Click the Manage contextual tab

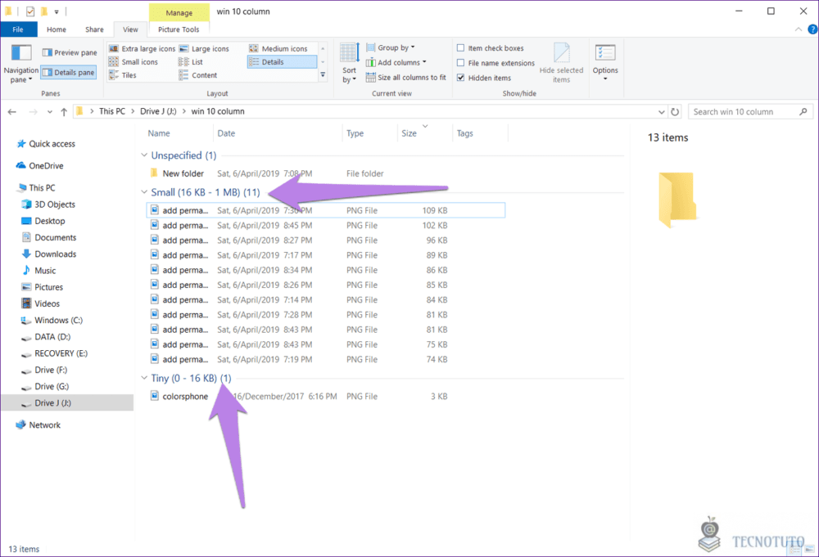click(179, 12)
